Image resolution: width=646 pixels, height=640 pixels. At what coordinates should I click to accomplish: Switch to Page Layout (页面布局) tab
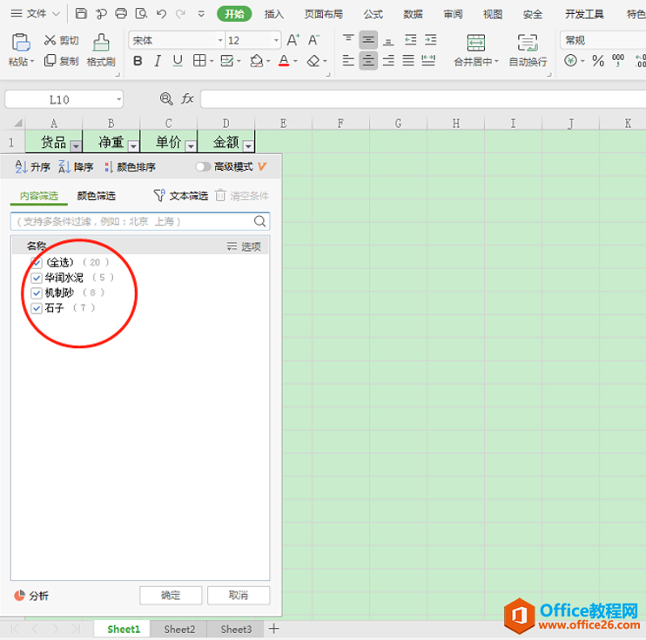[x=323, y=15]
